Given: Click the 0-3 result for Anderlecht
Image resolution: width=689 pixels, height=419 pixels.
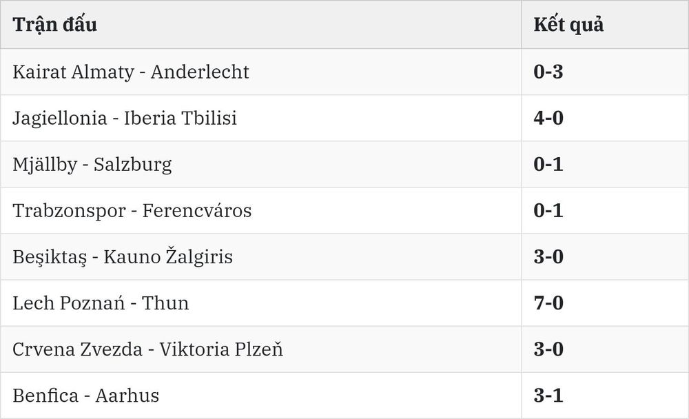Looking at the screenshot, I should [x=548, y=72].
